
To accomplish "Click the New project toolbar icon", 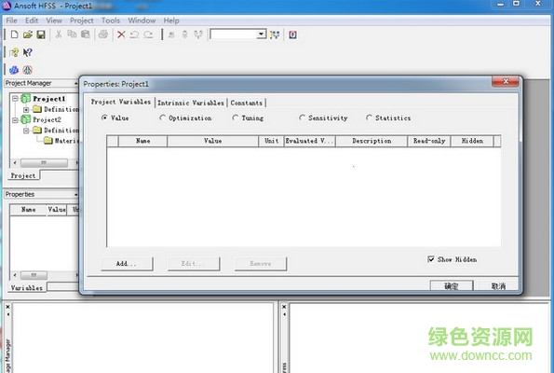I will point(15,35).
